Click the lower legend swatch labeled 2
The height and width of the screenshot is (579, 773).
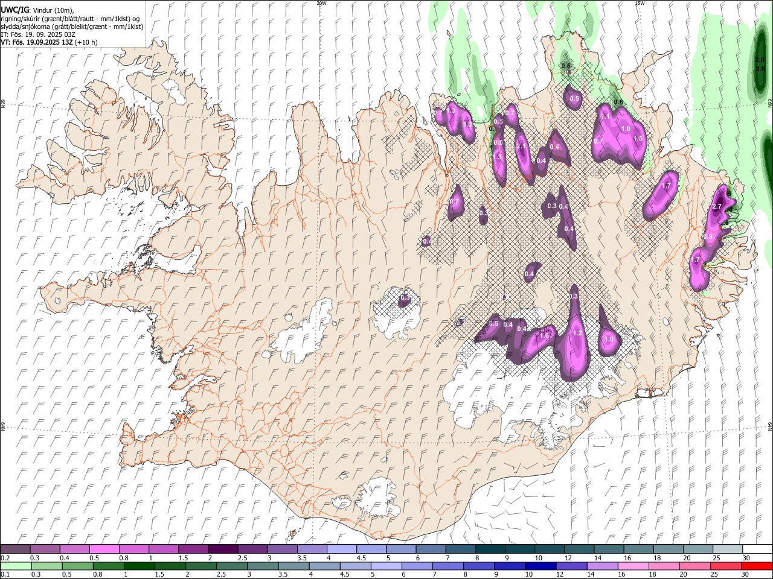click(200, 566)
